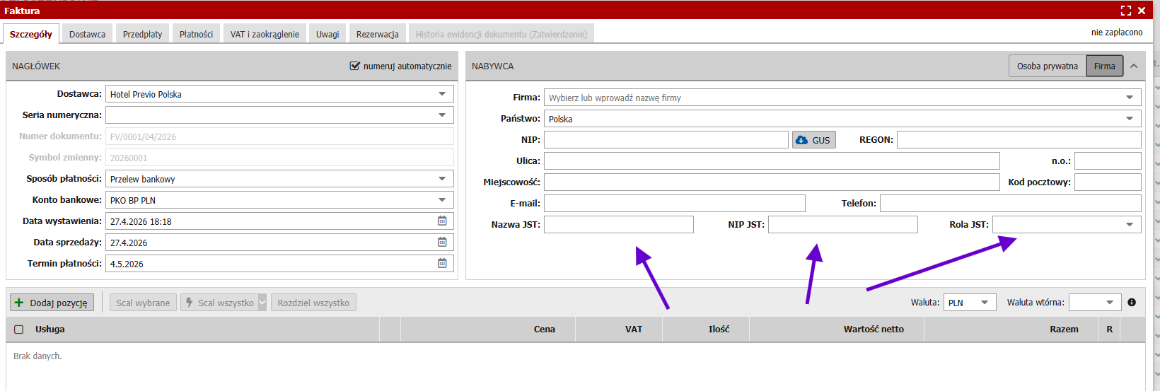Collapse the Nabywca panel with chevron
The height and width of the screenshot is (391, 1160).
[1134, 66]
